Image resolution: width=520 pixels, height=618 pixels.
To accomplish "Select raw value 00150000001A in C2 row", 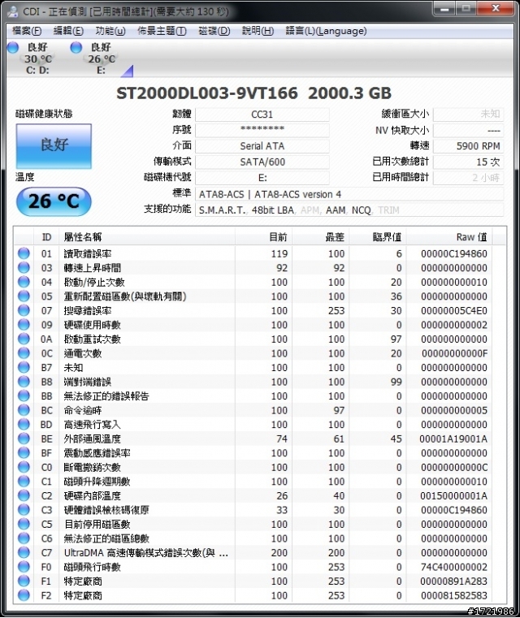I will click(453, 496).
